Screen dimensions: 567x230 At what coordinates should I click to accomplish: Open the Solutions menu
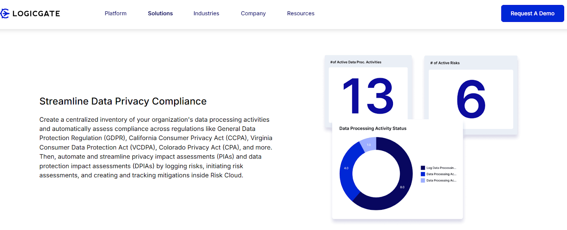tap(160, 13)
